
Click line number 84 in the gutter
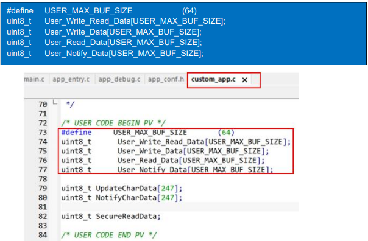(x=43, y=235)
